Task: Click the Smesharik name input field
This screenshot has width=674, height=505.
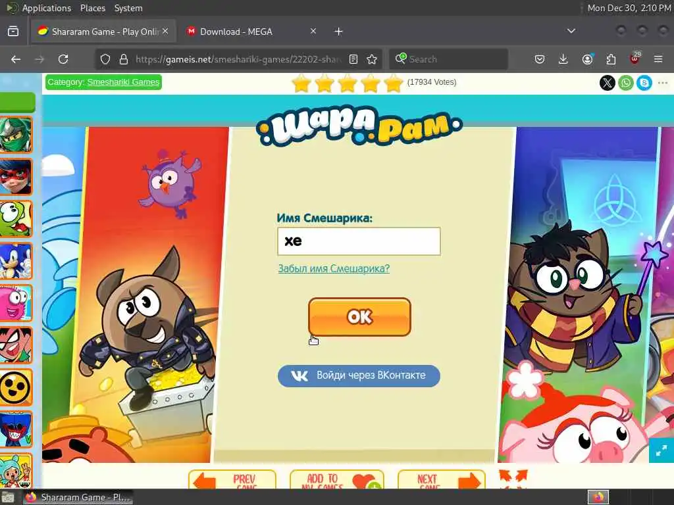Action: tap(359, 241)
